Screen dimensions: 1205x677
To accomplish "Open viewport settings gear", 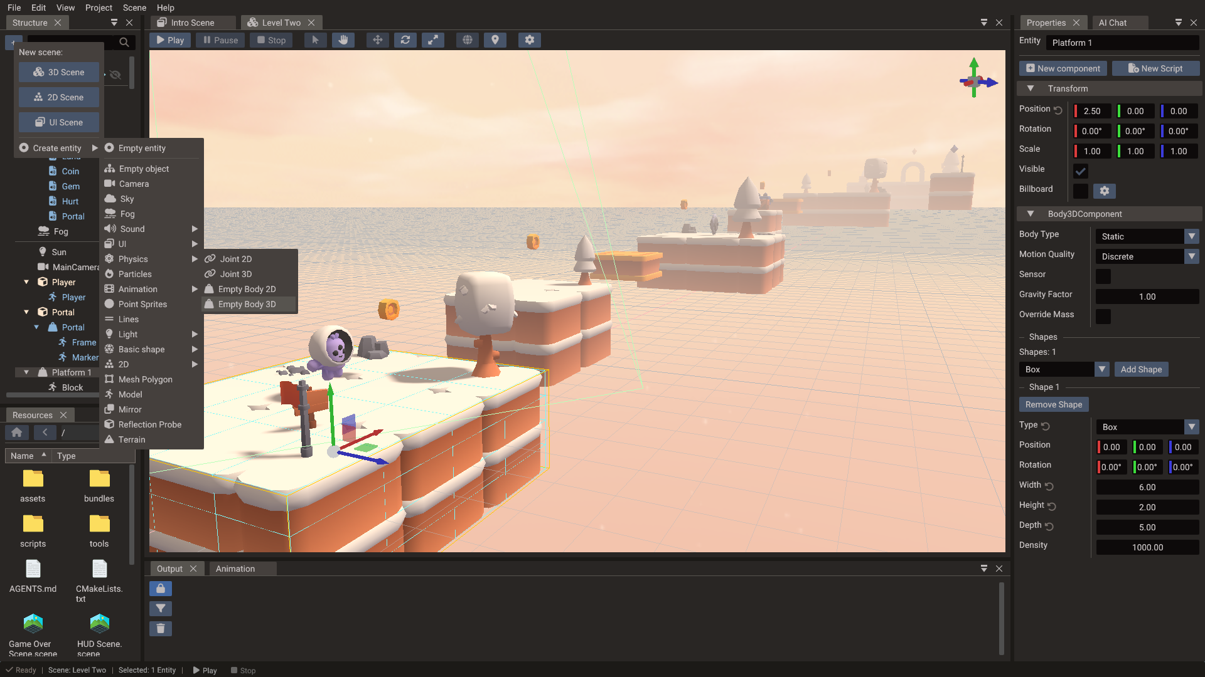I will click(x=530, y=40).
